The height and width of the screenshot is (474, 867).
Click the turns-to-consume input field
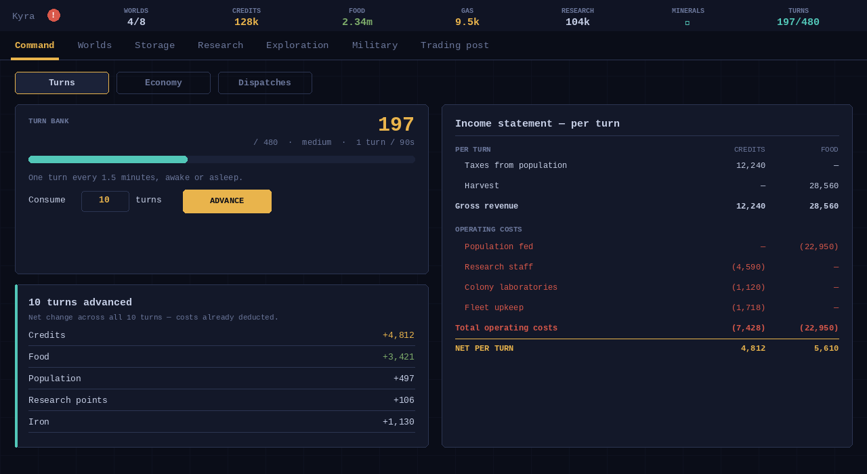click(x=105, y=201)
